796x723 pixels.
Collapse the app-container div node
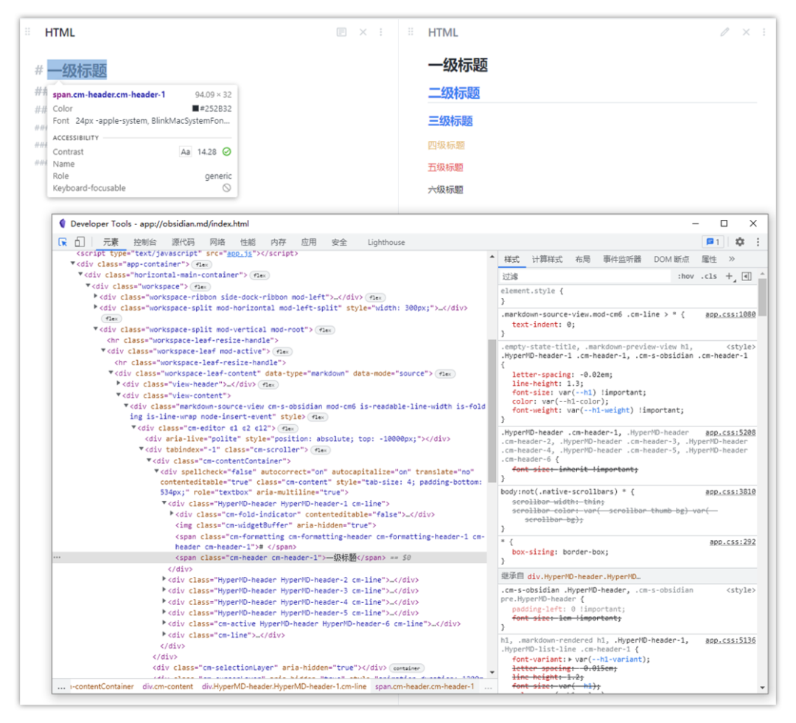(x=73, y=263)
